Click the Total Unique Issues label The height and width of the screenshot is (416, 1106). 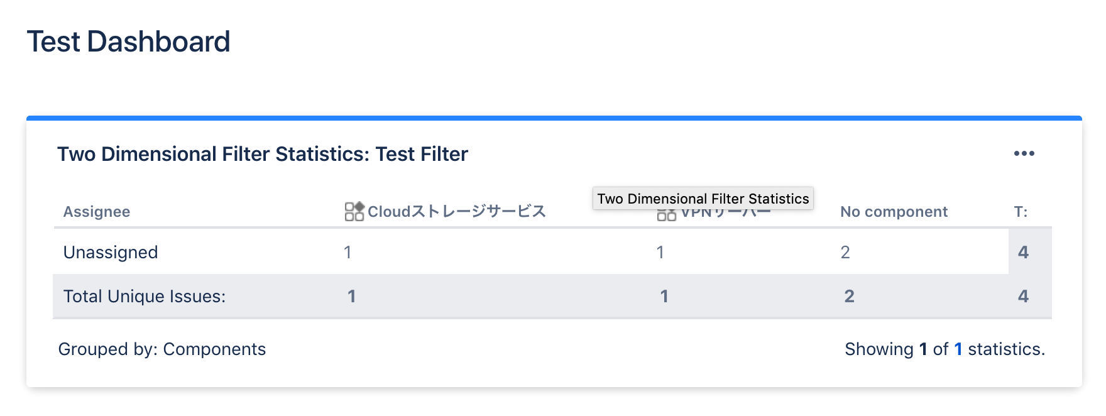tap(143, 296)
